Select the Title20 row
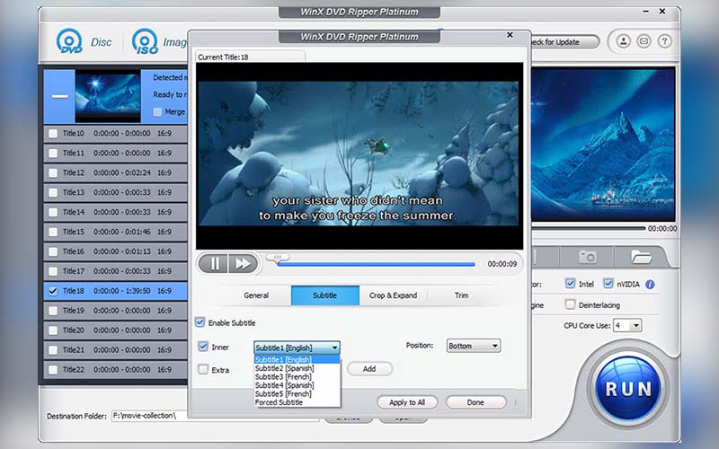The width and height of the screenshot is (719, 449). 116,330
